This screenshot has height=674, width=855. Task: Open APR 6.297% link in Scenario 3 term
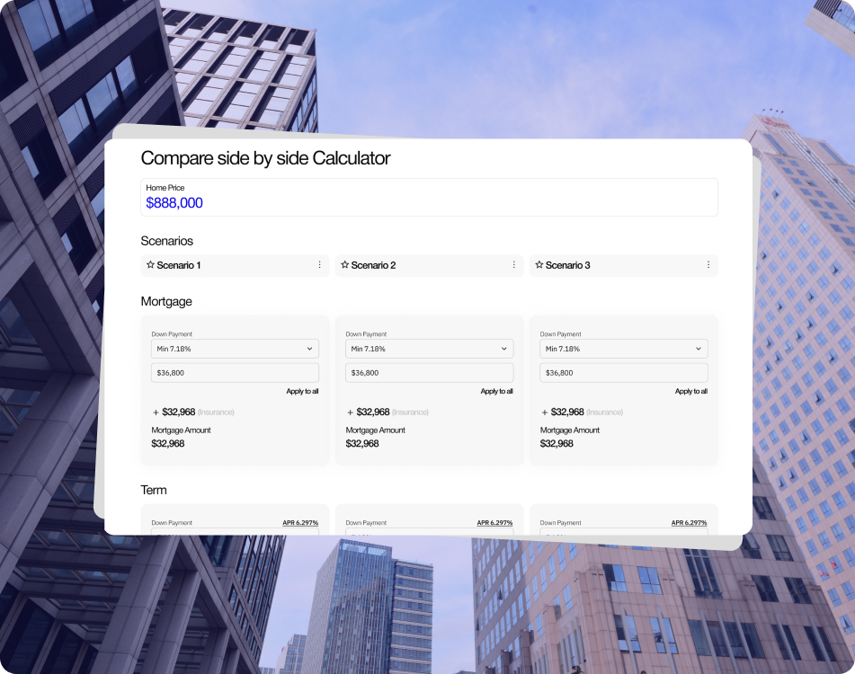[689, 523]
